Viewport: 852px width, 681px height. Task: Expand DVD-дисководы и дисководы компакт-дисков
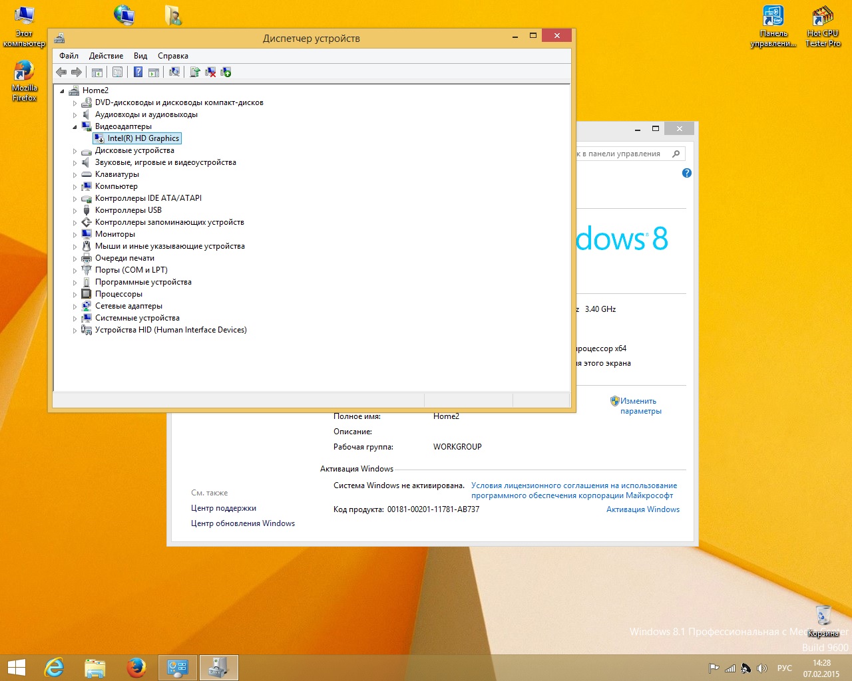75,103
